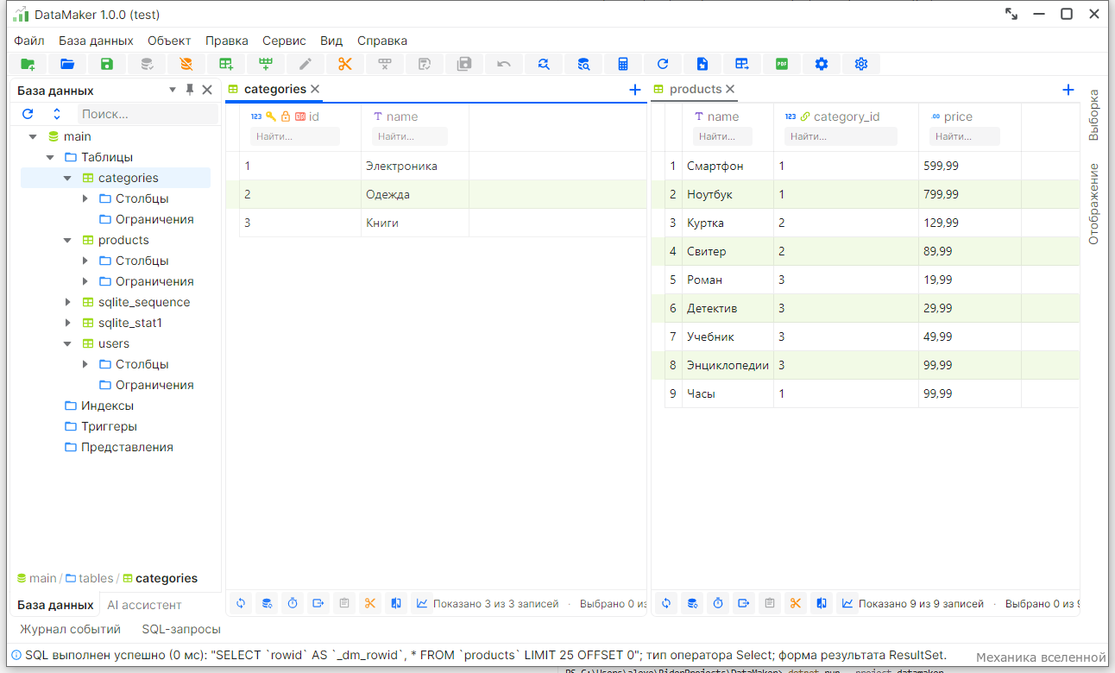Click the outlined gear icon in top toolbar
Viewport: 1115px width, 673px height.
coord(861,64)
